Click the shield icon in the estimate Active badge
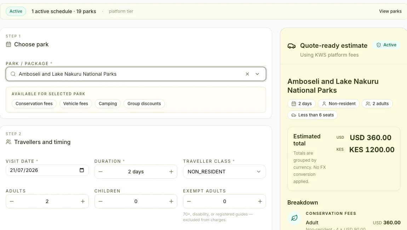Screen dimensions: 407x230 (379, 45)
